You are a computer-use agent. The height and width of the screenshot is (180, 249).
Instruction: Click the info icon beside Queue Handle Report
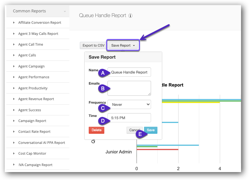[130, 16]
